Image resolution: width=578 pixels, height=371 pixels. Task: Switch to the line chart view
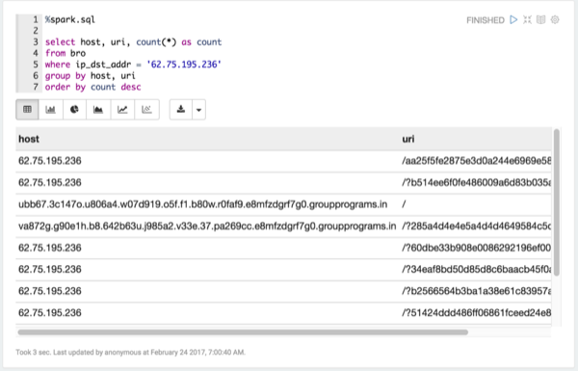click(122, 110)
